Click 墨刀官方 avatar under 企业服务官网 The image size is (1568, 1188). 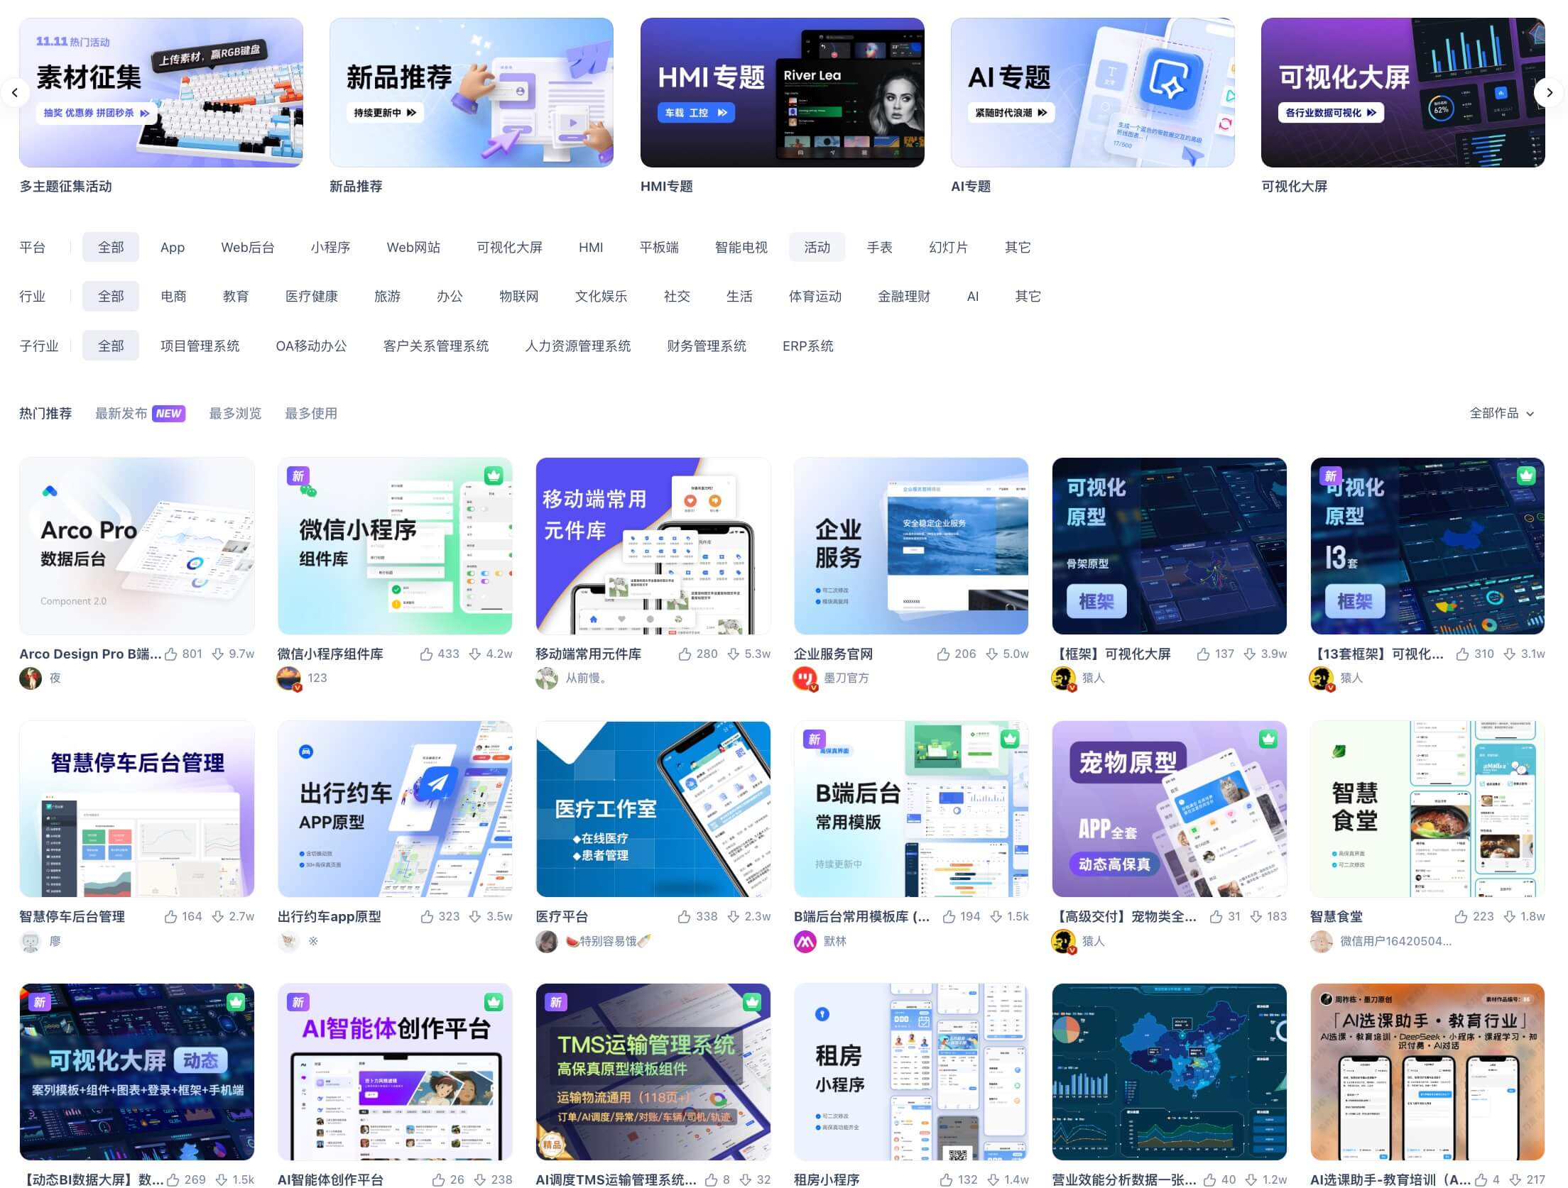coord(805,678)
